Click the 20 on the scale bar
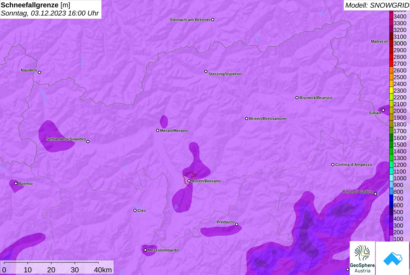 (x=51, y=270)
